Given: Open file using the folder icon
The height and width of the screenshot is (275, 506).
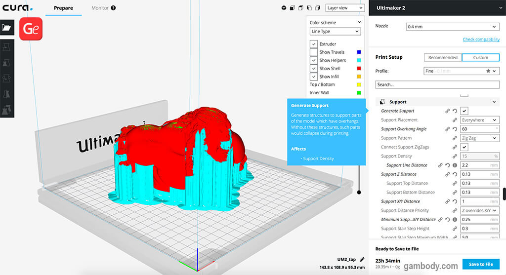Looking at the screenshot, I should 6,28.
